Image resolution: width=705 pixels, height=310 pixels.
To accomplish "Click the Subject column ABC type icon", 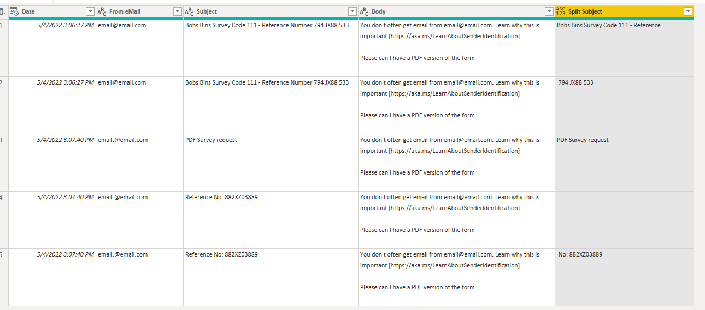I will coord(189,11).
